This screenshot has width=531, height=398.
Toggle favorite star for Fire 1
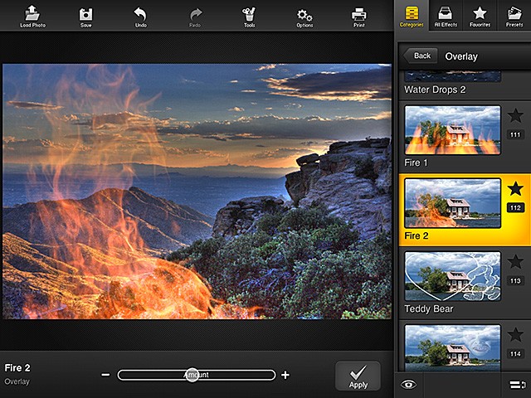pyautogui.click(x=515, y=117)
